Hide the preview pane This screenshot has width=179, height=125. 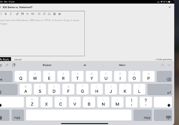pos(163,60)
